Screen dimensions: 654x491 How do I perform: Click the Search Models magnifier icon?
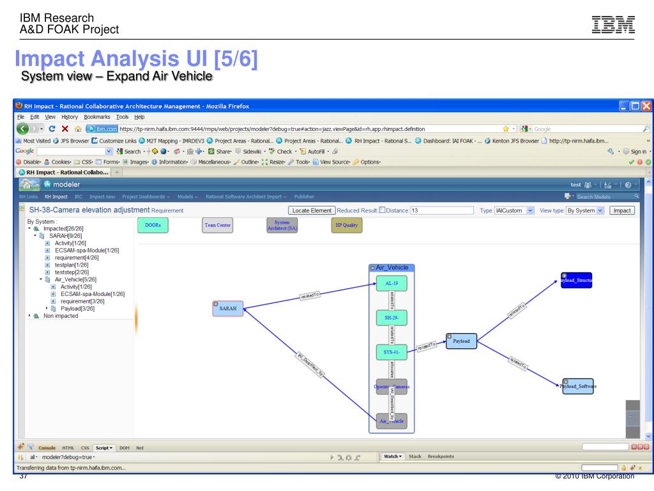pyautogui.click(x=637, y=196)
